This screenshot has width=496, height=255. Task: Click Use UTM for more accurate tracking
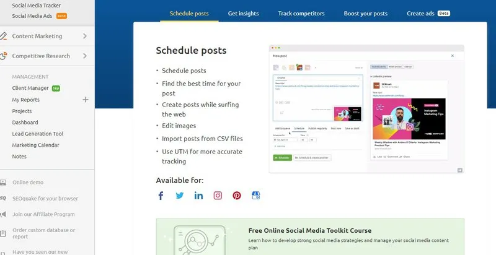coord(202,156)
